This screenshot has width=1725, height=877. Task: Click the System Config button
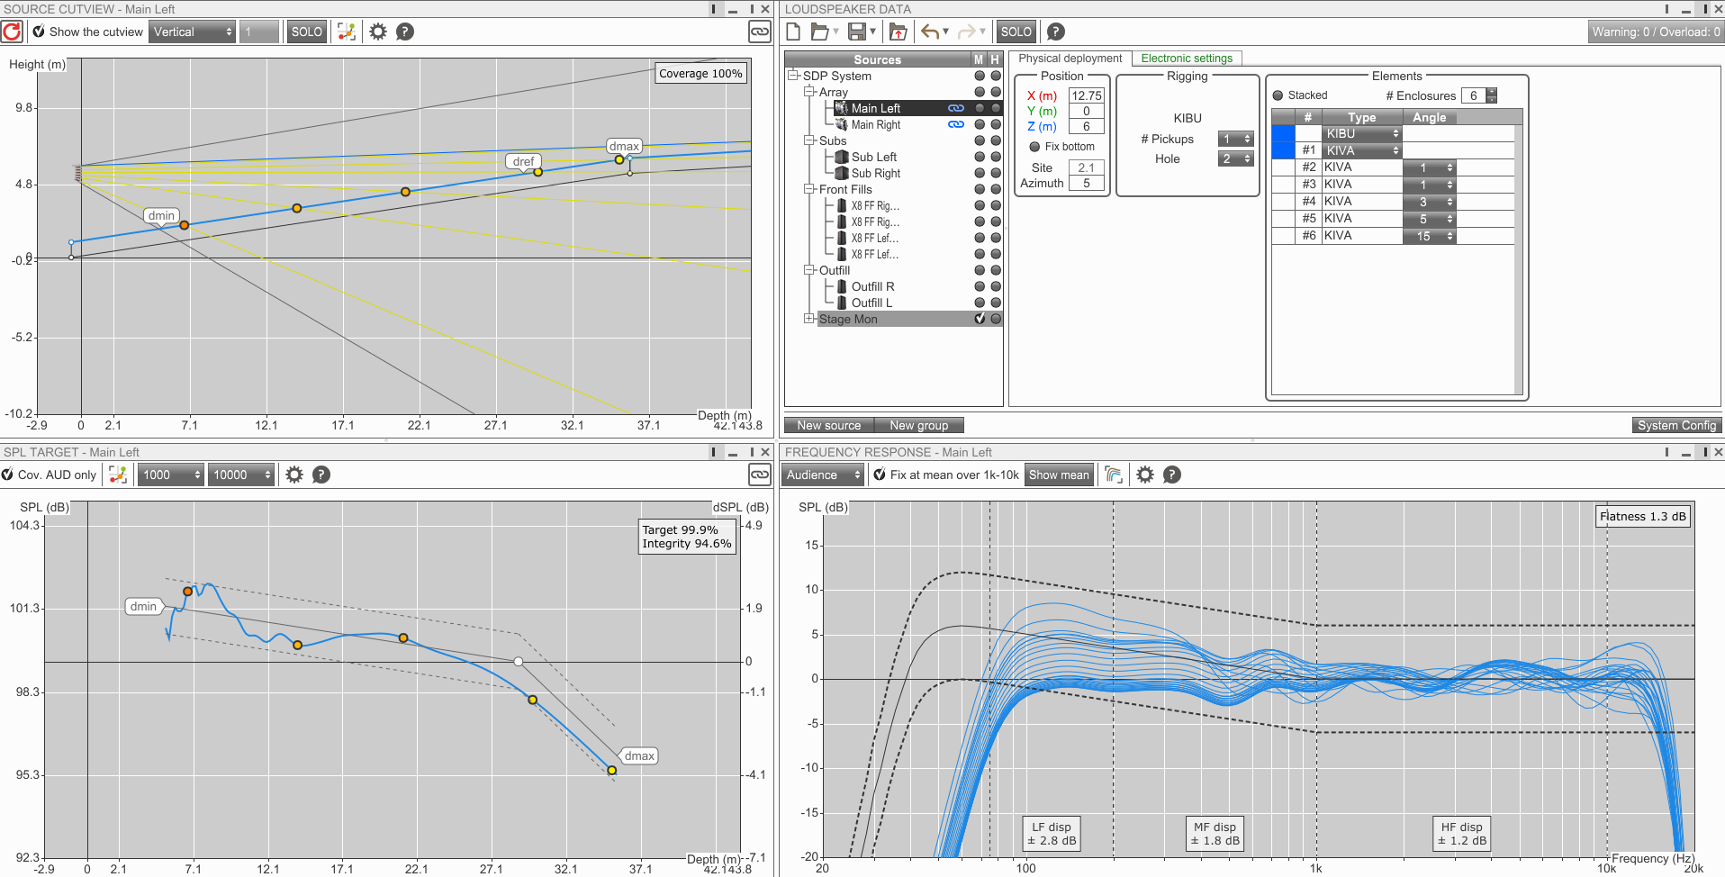tap(1676, 425)
